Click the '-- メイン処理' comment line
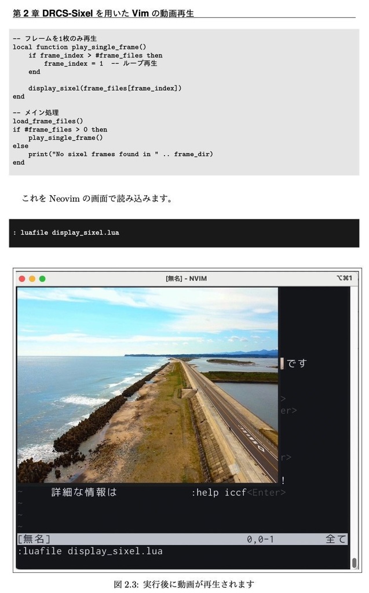The image size is (369, 593). coord(35,113)
